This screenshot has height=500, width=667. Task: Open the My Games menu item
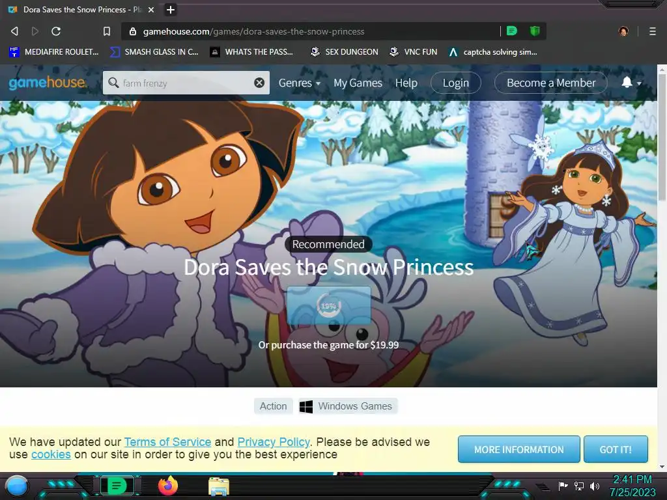(358, 83)
